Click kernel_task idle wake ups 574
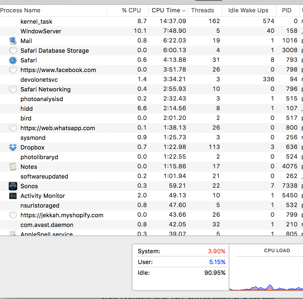303x299 pixels. 268,21
